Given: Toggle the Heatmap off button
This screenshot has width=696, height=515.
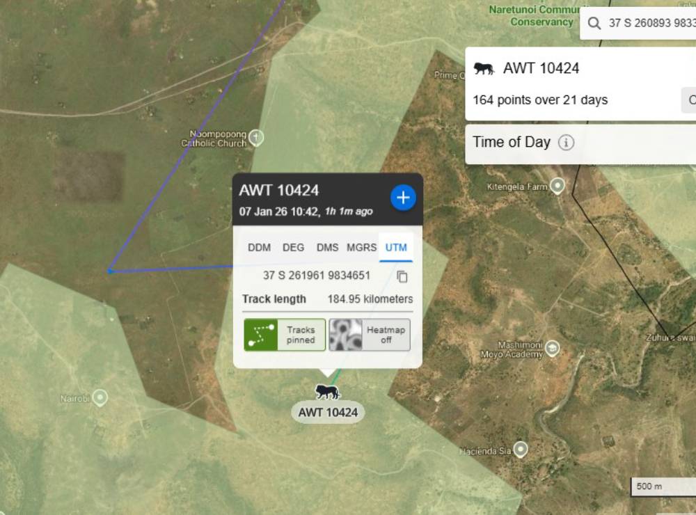Looking at the screenshot, I should tap(370, 335).
